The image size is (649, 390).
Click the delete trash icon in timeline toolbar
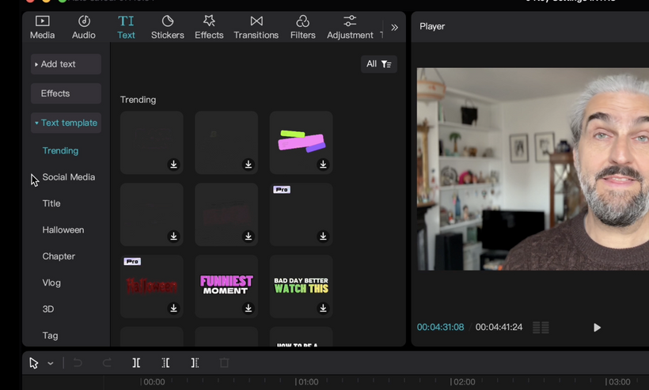point(224,363)
